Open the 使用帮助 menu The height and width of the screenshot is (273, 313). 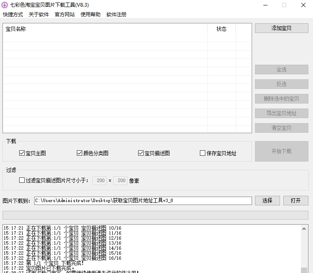(91, 15)
